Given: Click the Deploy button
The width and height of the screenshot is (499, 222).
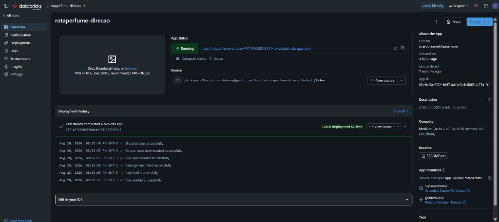Looking at the screenshot, I should pos(476,21).
